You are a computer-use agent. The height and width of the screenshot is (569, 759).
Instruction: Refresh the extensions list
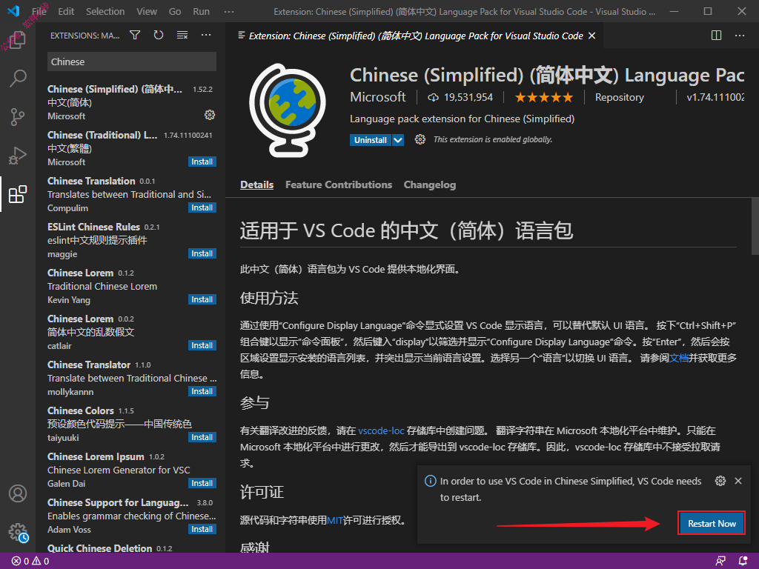tap(159, 35)
